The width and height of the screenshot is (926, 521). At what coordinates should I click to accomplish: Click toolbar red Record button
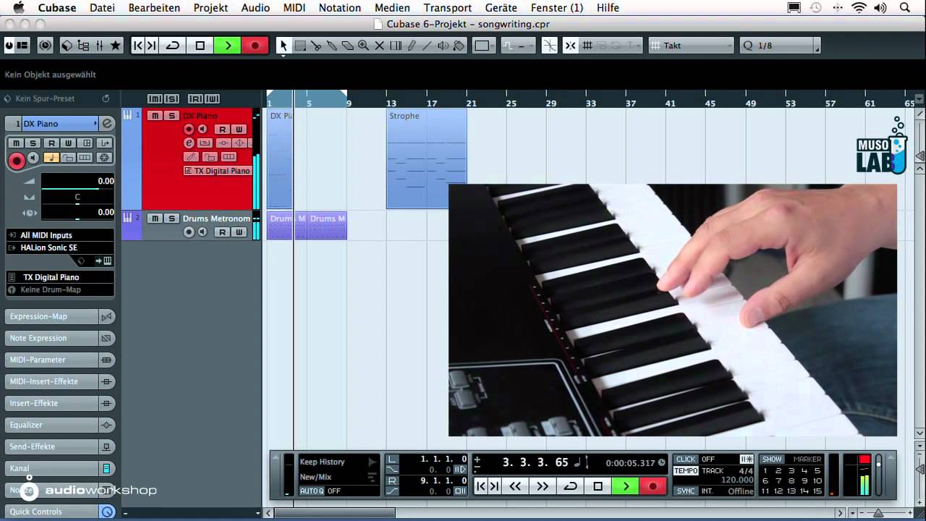coord(255,46)
